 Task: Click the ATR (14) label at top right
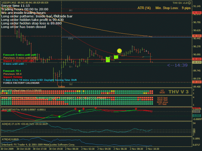point(144,8)
